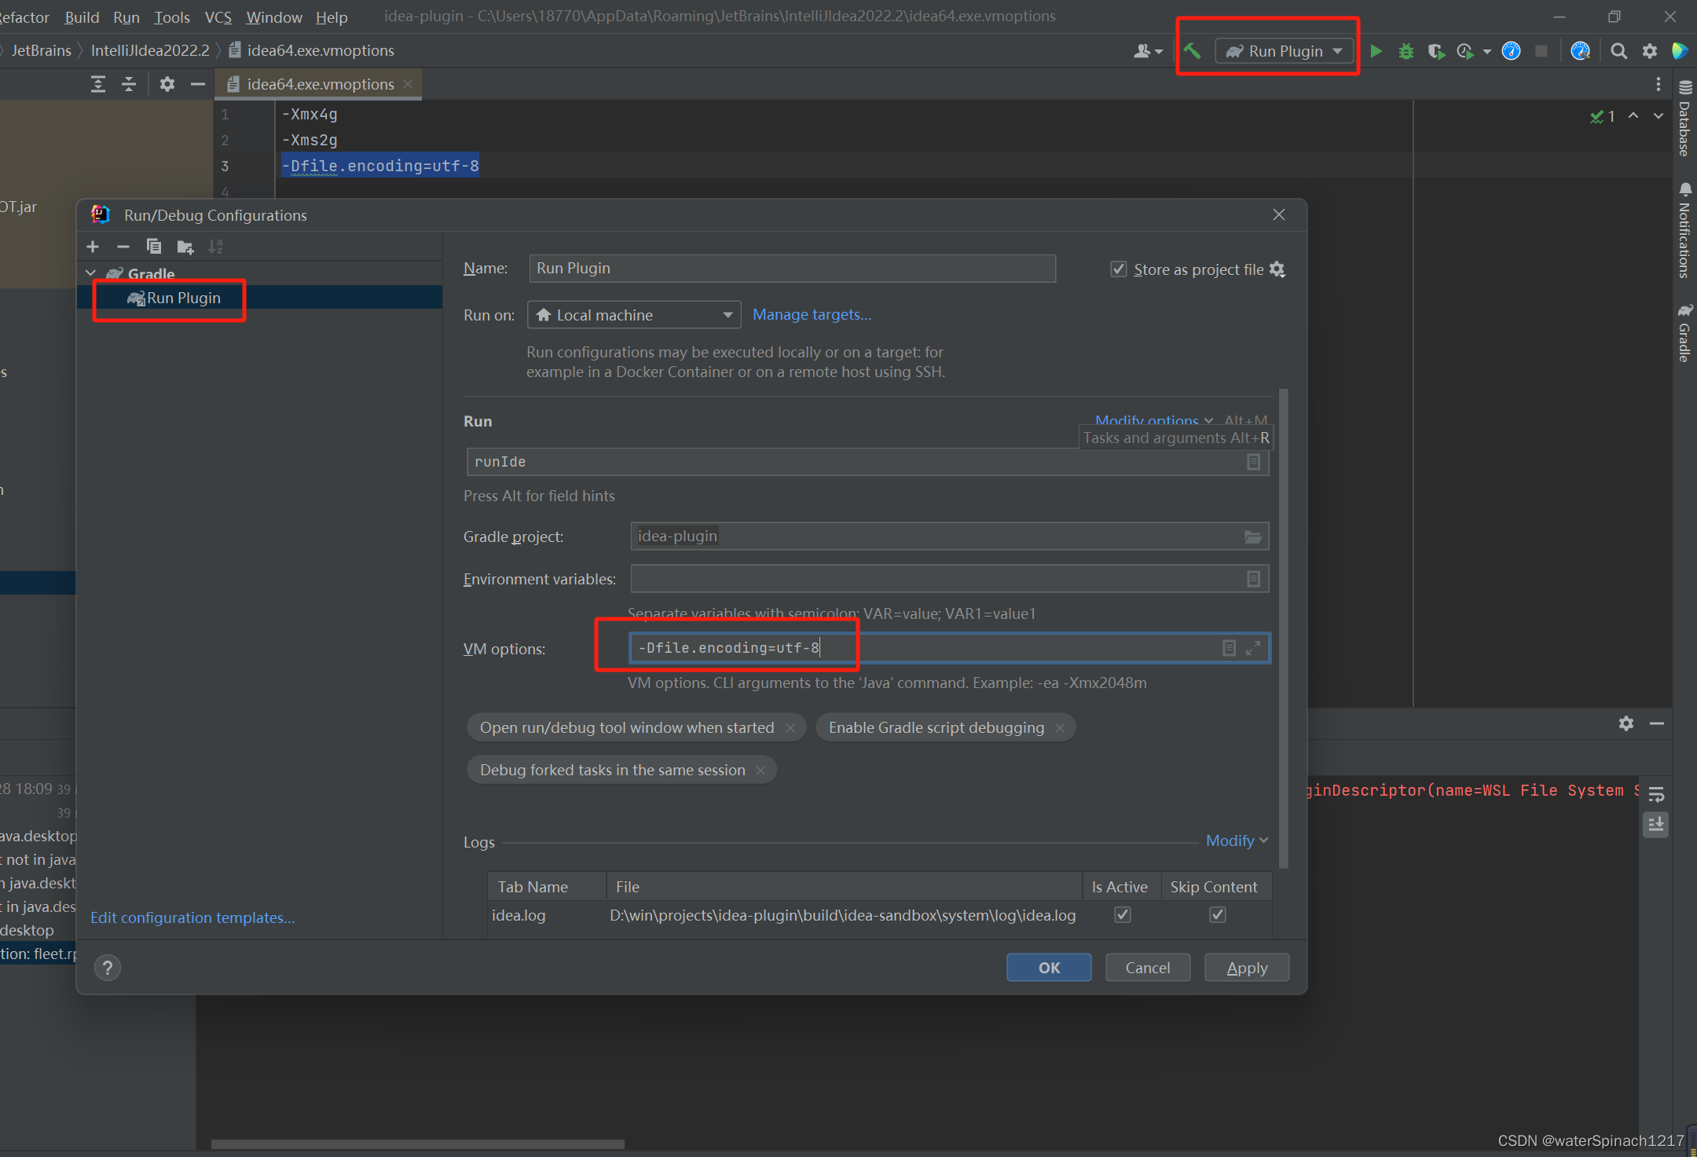
Task: Open the Manage targets link
Action: (812, 314)
